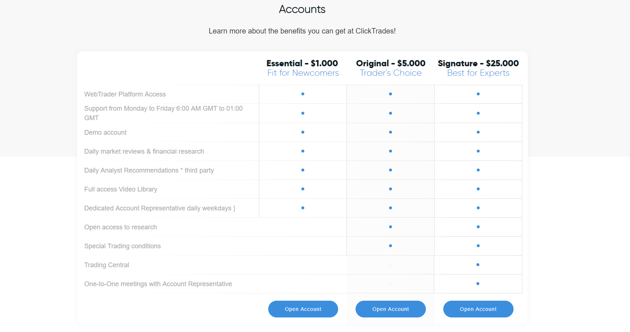The height and width of the screenshot is (332, 630).
Task: Click Essential dot for Dedicated Account Representative
Action: point(303,208)
